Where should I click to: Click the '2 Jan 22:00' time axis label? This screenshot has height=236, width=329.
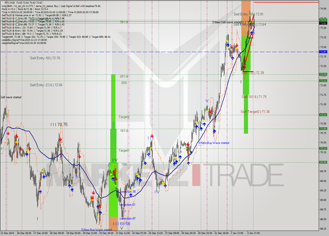(x=237, y=233)
